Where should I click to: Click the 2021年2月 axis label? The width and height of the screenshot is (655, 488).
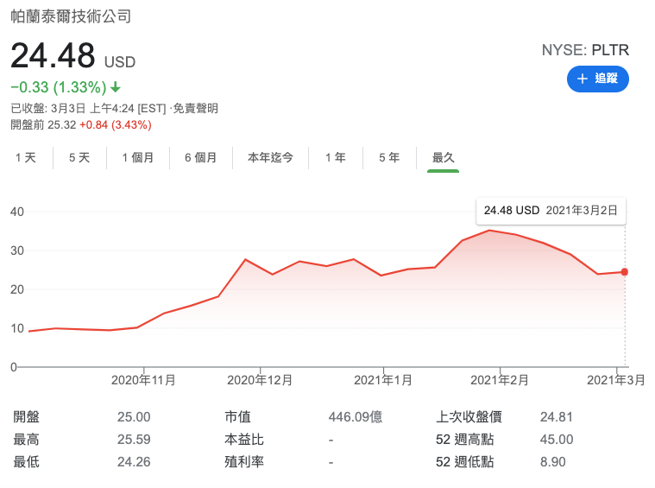(500, 380)
